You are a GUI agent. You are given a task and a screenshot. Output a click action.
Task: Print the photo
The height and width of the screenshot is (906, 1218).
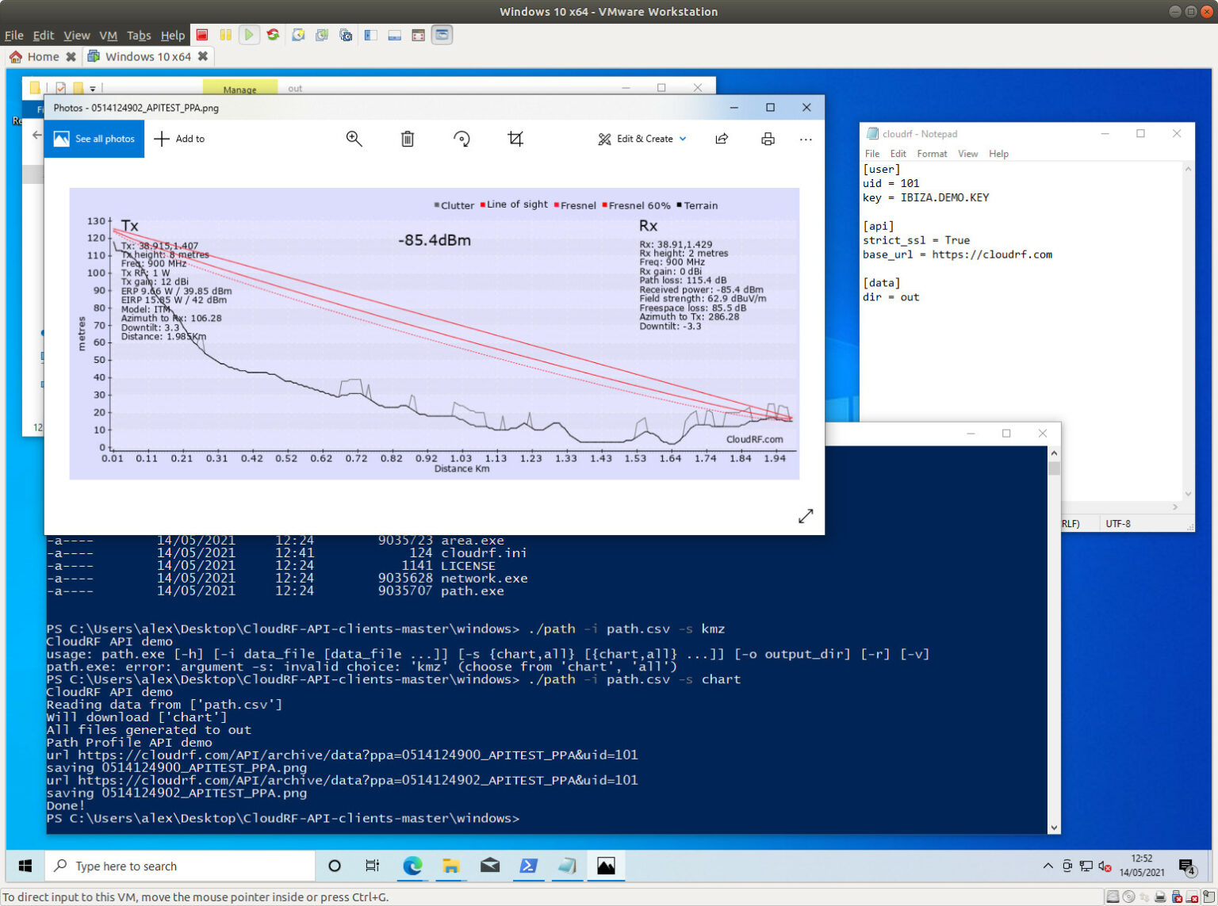pos(767,139)
